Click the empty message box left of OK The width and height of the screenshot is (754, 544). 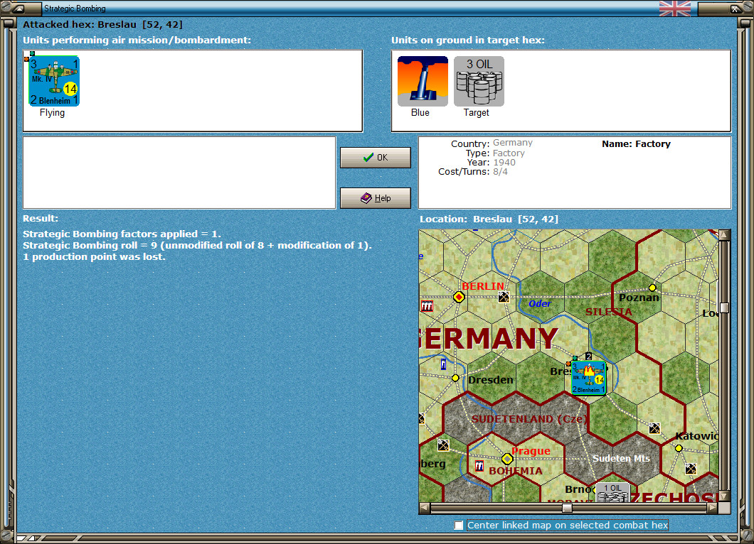point(179,173)
